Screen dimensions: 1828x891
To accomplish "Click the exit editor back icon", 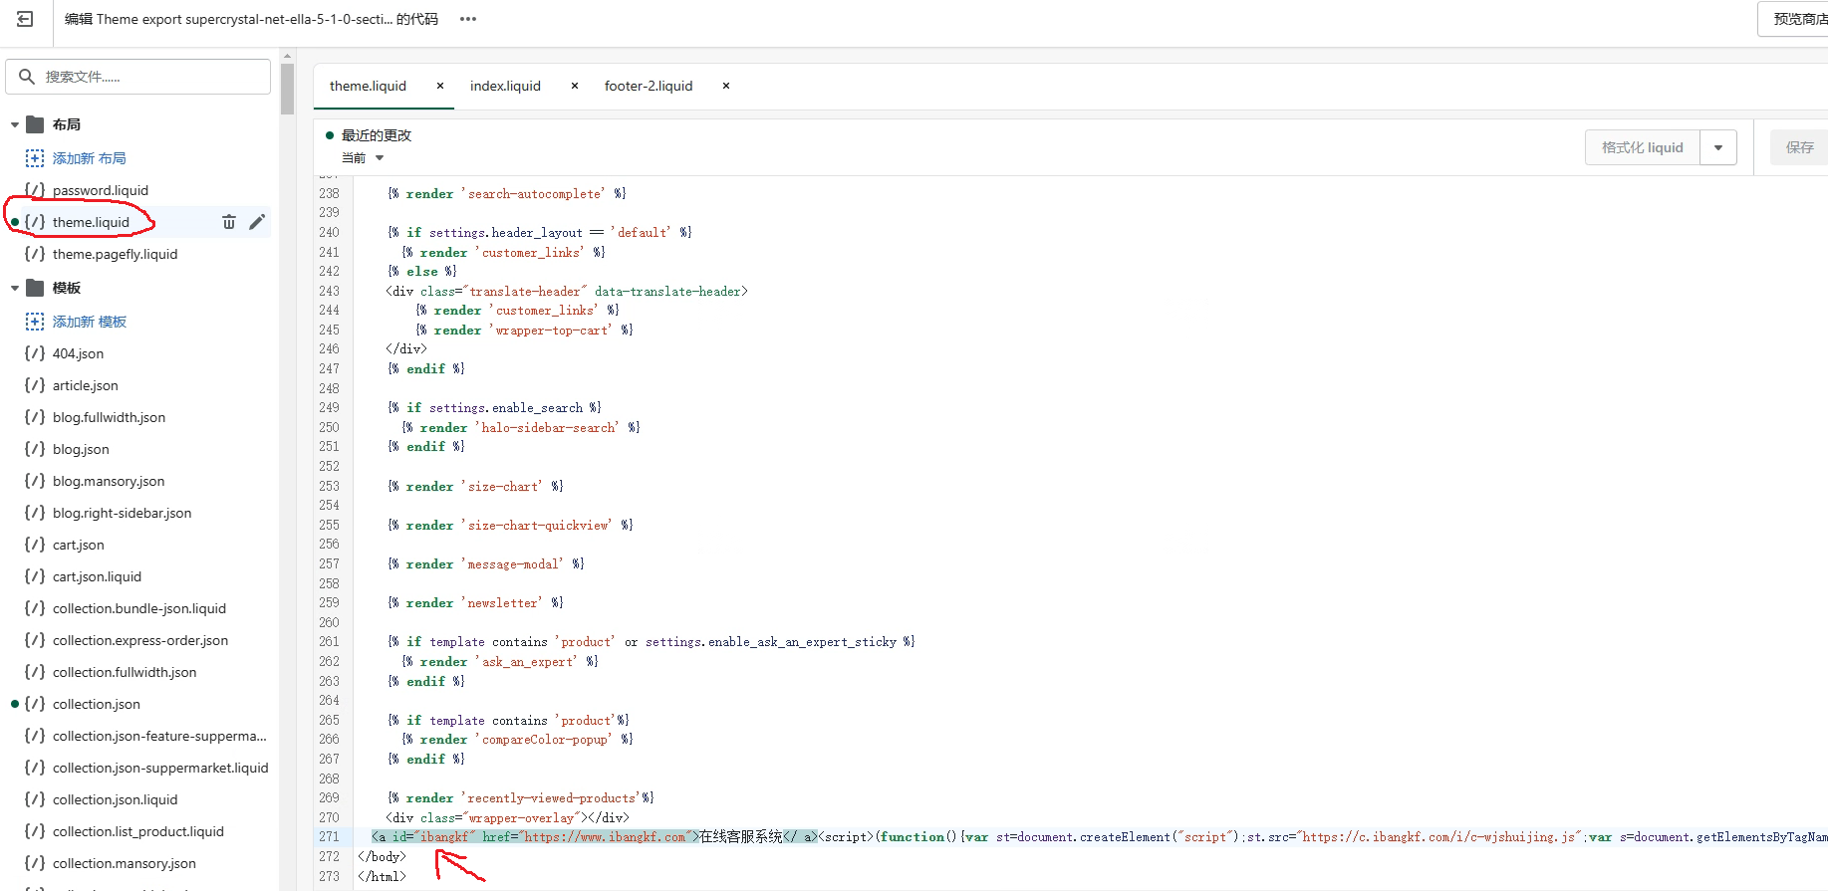I will click(25, 19).
